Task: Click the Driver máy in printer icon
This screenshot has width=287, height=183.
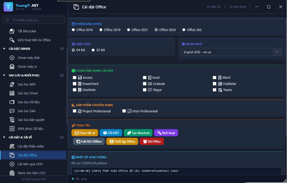Action: pos(12,67)
